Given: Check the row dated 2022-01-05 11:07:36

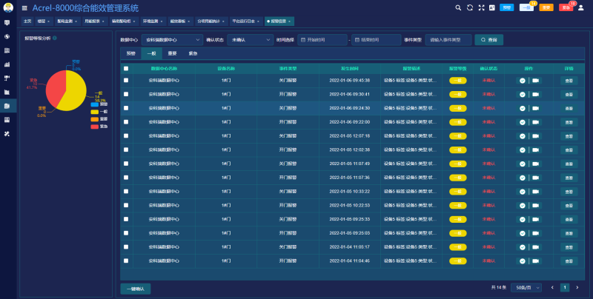Looking at the screenshot, I should pyautogui.click(x=126, y=178).
